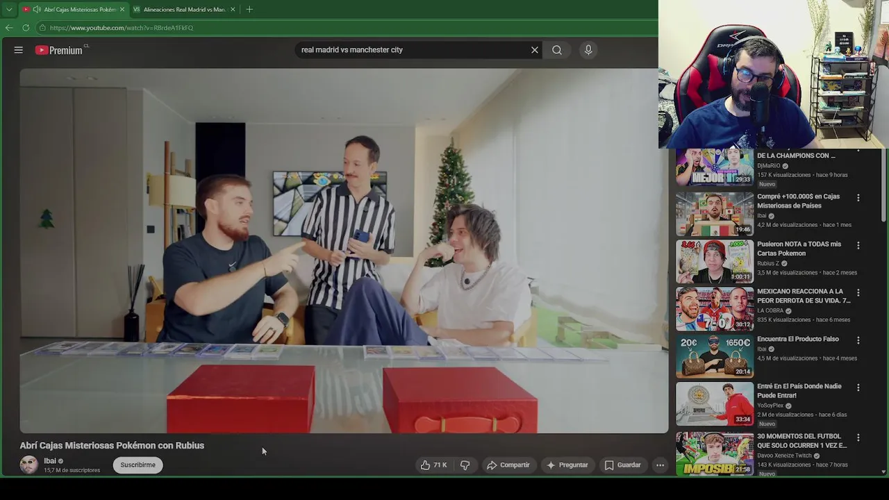
Task: Click the channel name Rubius Z
Action: click(x=768, y=263)
